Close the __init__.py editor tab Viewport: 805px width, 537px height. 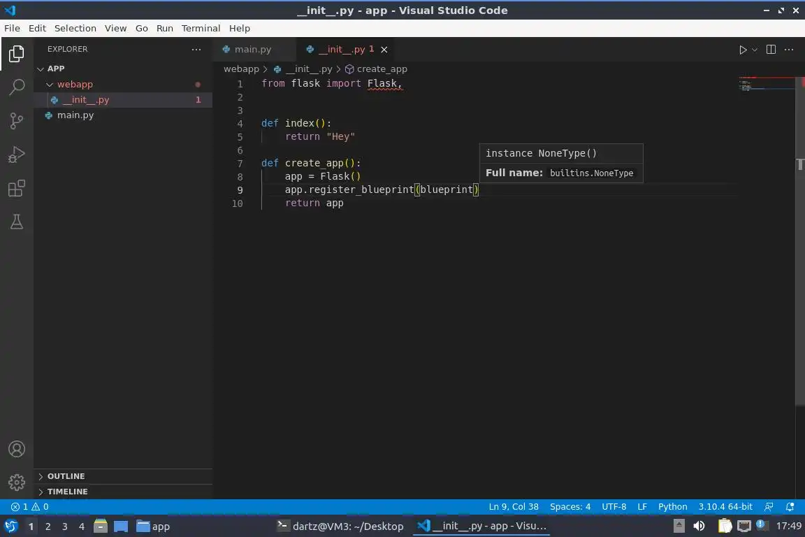384,50
